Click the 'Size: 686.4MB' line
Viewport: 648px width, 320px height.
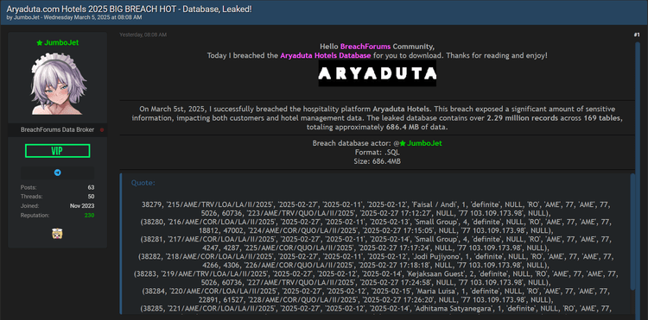click(x=378, y=161)
